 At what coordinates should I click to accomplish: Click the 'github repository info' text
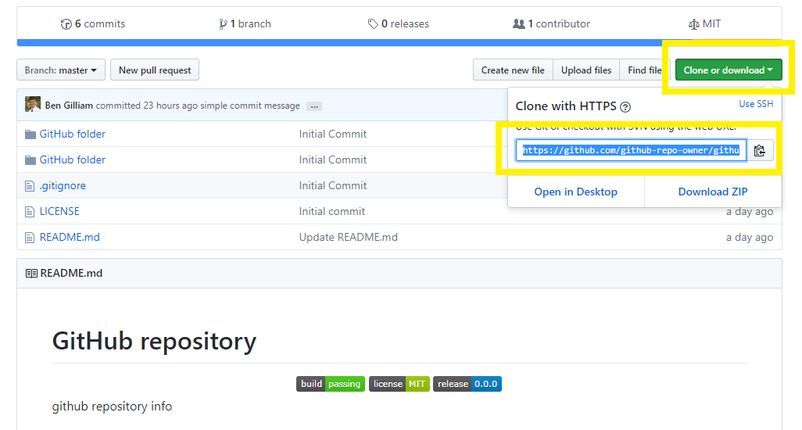point(112,407)
